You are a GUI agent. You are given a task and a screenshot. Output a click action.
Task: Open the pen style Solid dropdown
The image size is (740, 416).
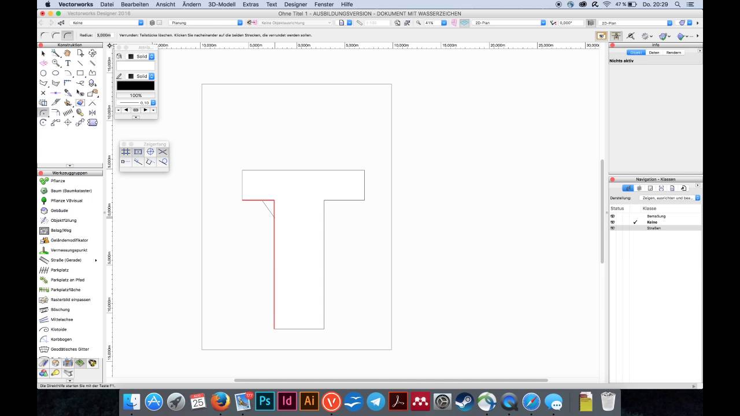pos(141,76)
